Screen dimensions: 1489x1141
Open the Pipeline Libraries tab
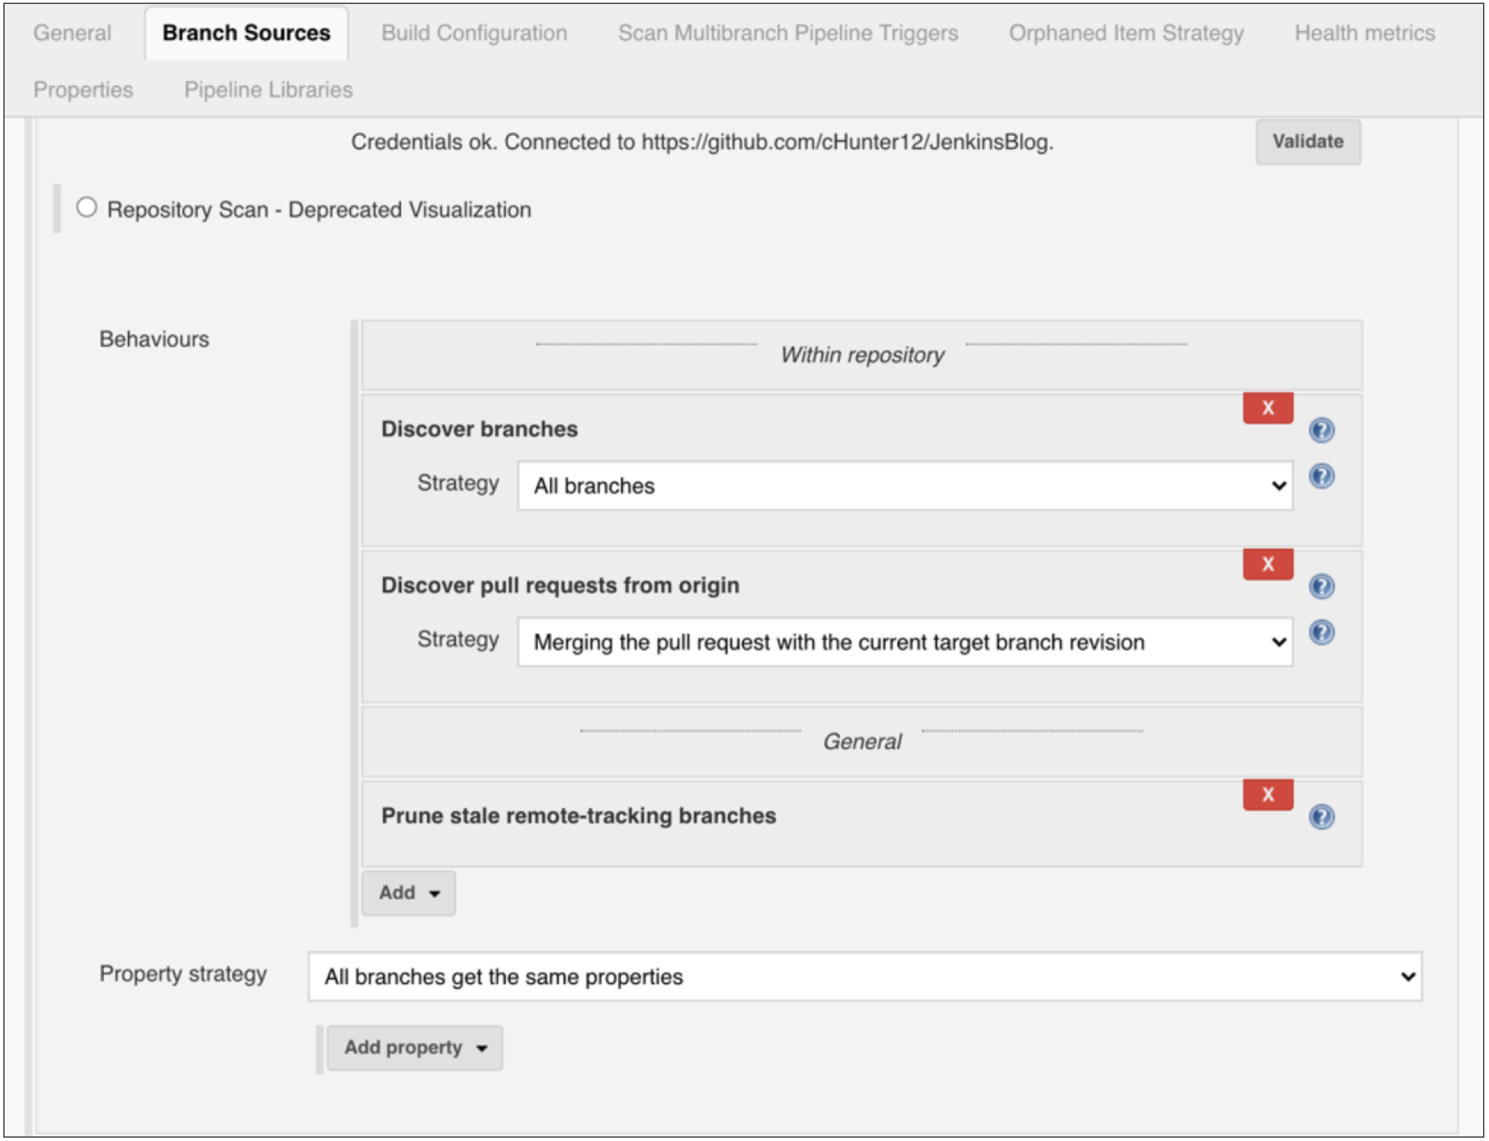(x=268, y=90)
